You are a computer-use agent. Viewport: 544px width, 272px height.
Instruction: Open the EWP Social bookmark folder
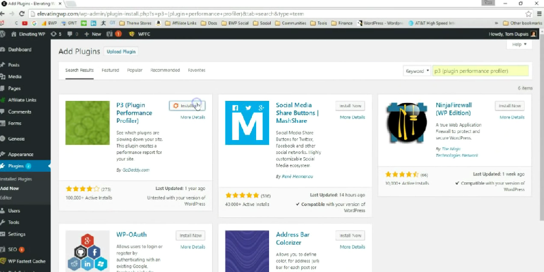coord(235,23)
